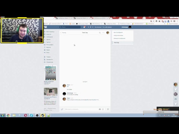Open the Windows Start button
Screen dimensions: 179x134
click(x=3, y=115)
